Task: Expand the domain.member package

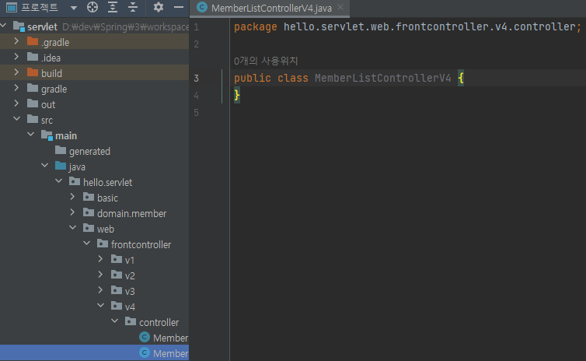Action: tap(72, 212)
